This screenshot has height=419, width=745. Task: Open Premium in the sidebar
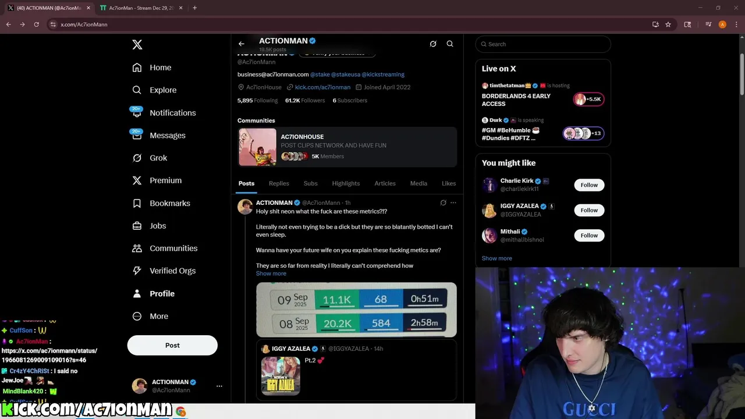point(157,180)
